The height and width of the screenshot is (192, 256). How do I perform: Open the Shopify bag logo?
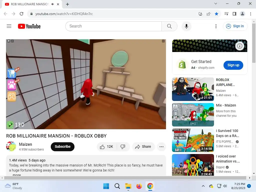tap(182, 65)
